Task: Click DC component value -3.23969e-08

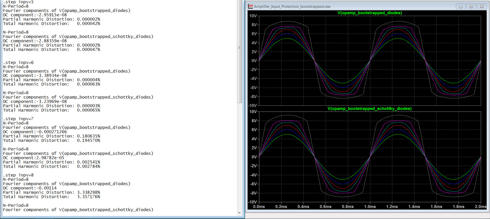Action: tap(52, 101)
